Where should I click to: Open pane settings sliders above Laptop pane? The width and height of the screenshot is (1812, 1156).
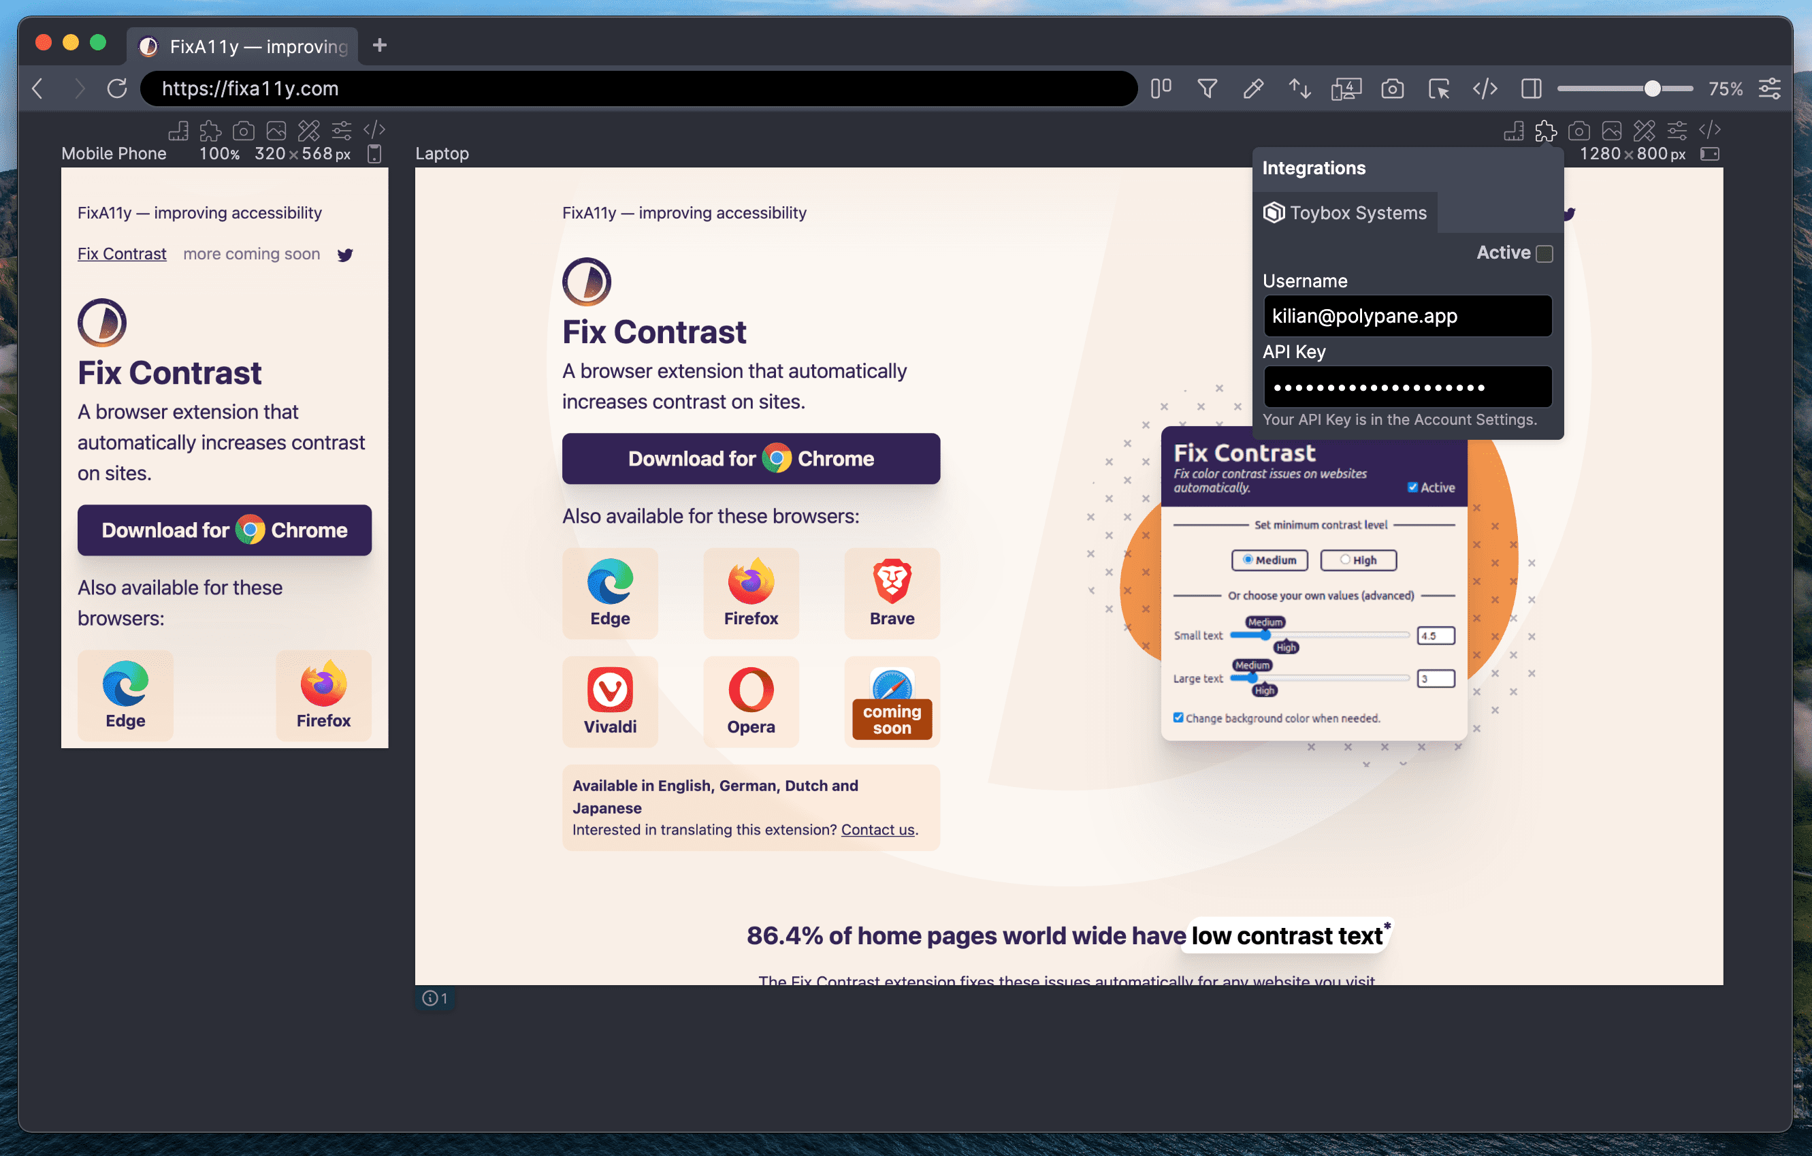pyautogui.click(x=1677, y=131)
